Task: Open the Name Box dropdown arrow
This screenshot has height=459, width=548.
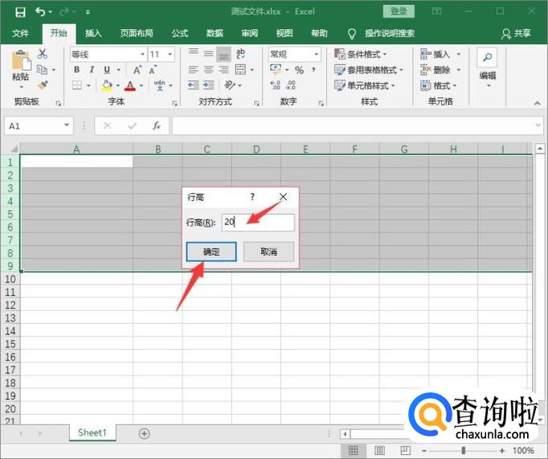Action: coord(67,125)
